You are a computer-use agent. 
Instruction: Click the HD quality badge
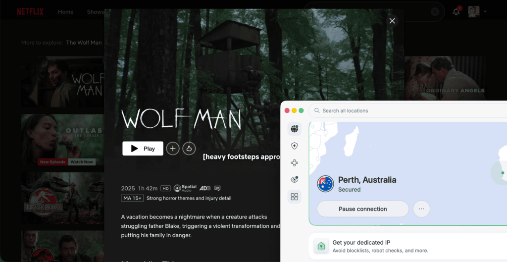tap(165, 188)
